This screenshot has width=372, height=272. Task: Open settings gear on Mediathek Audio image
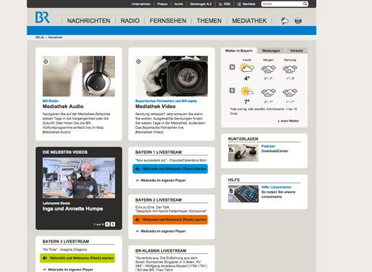pos(46,62)
